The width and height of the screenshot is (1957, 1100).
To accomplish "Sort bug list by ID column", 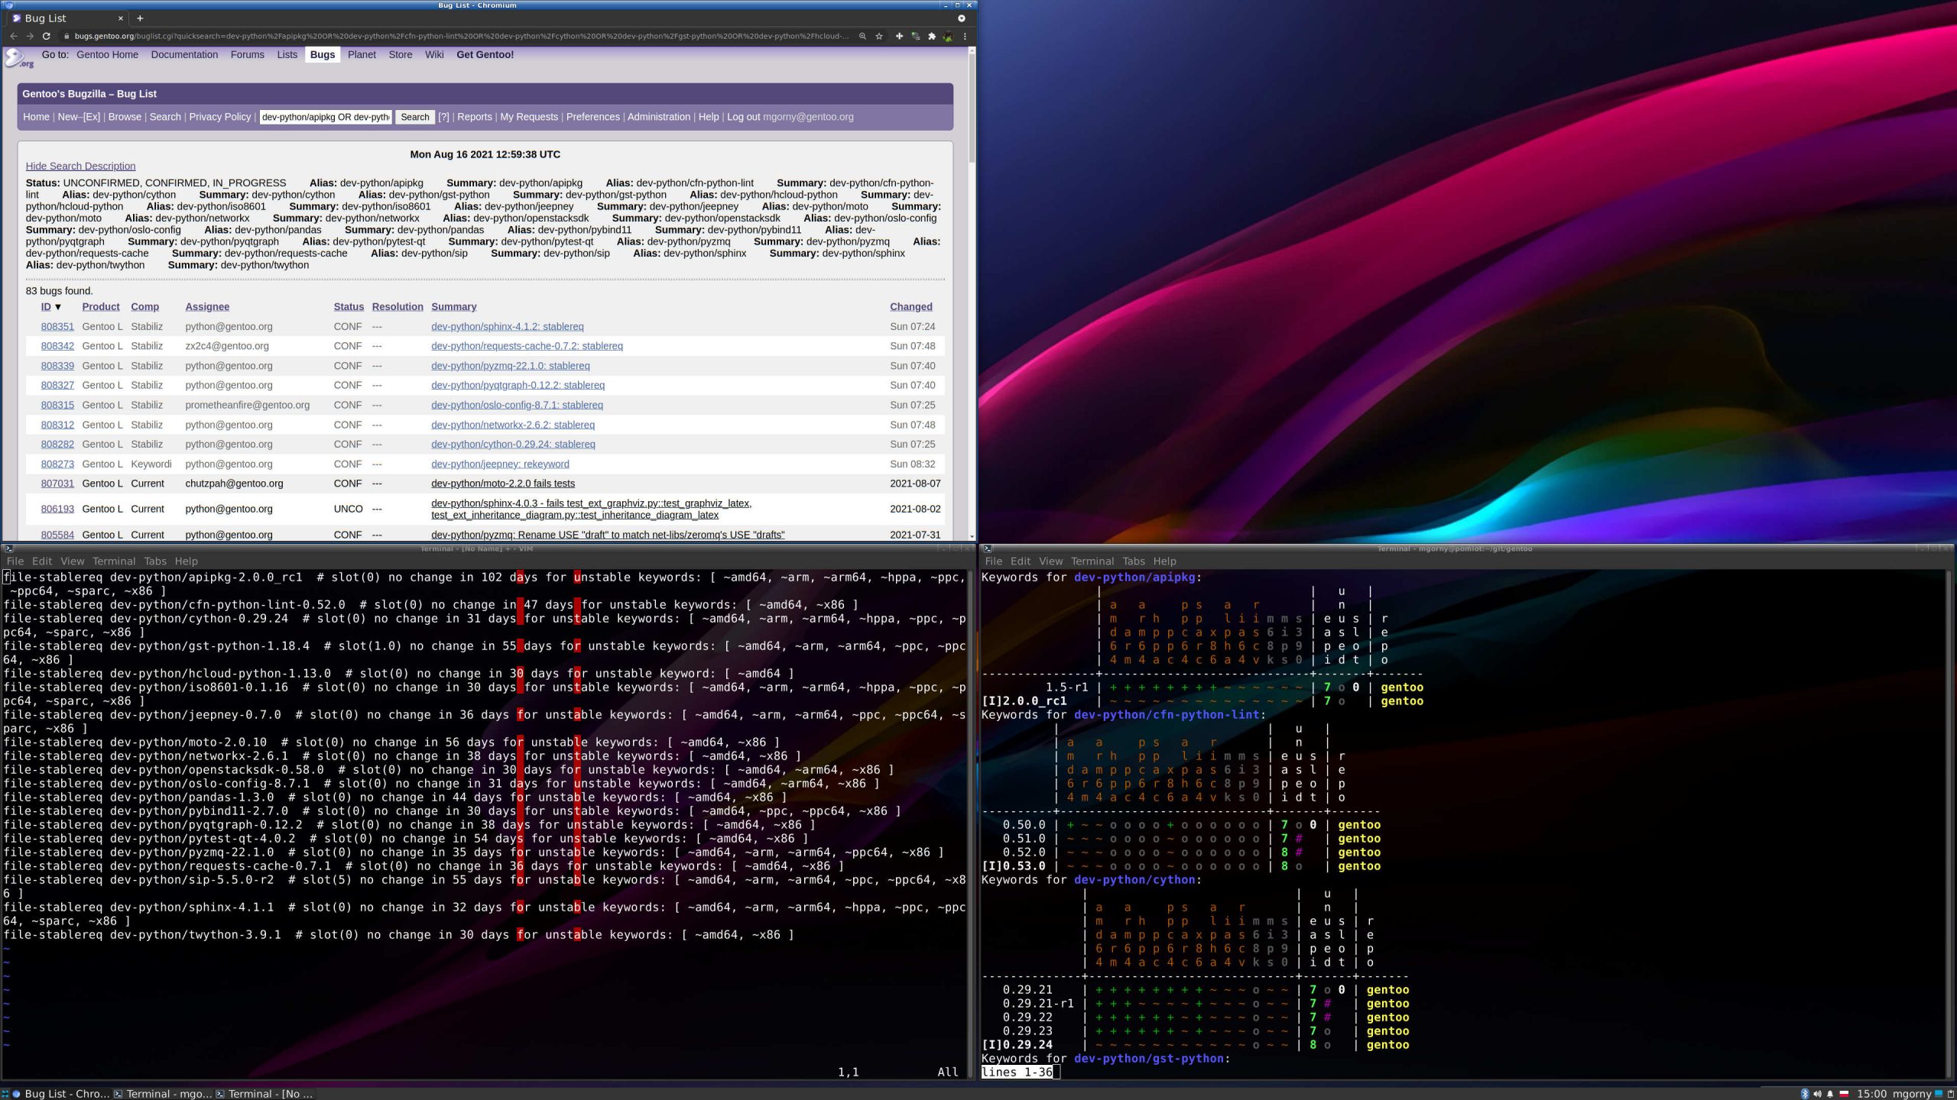I will click(46, 306).
